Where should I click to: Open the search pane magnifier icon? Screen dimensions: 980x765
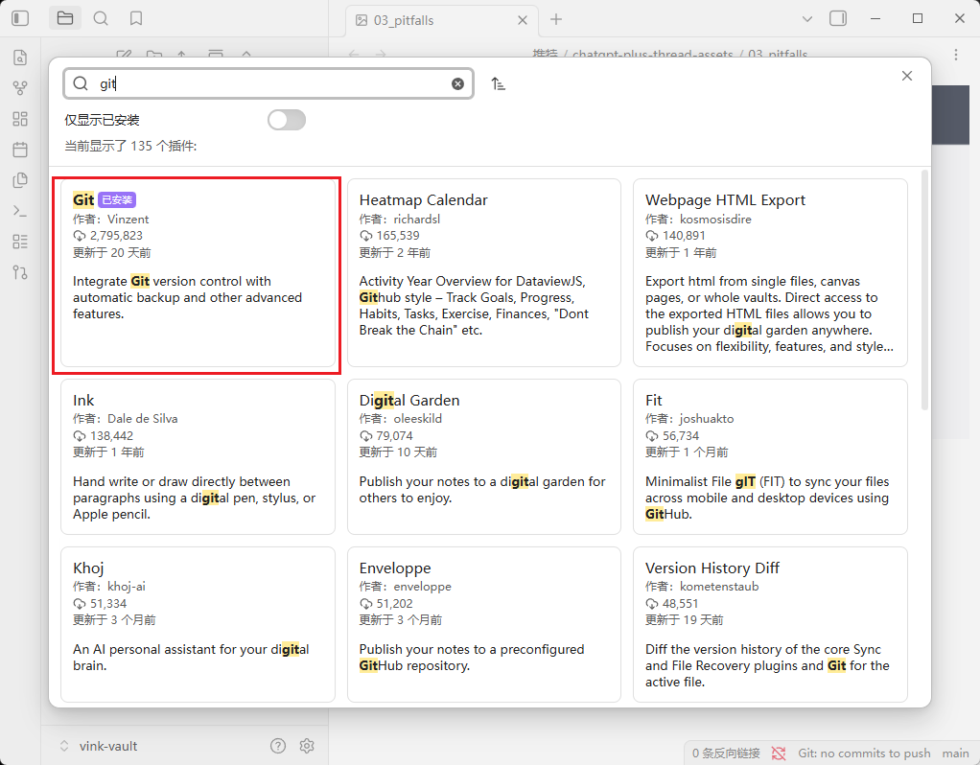(x=101, y=18)
